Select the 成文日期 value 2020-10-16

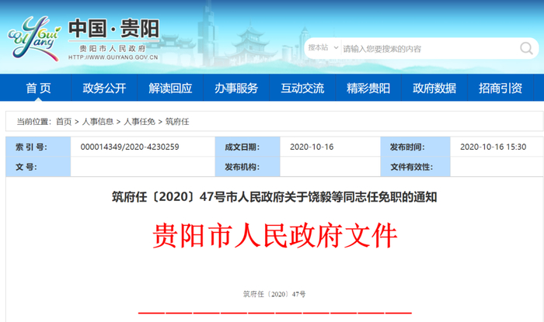[312, 147]
